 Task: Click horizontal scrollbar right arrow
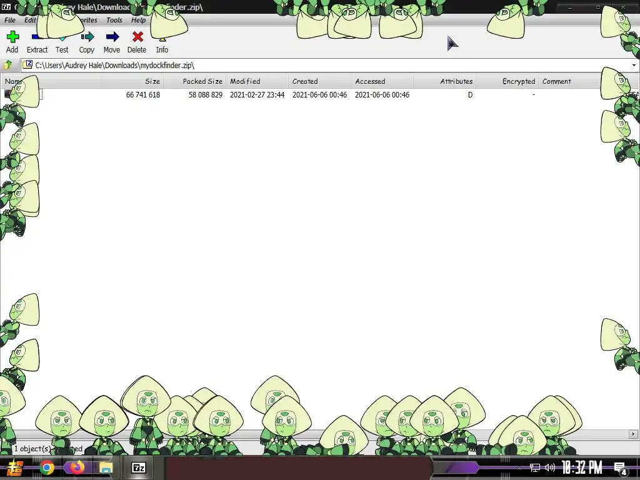[634, 434]
